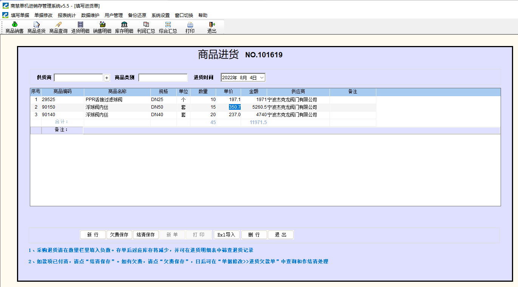This screenshot has width=518, height=287.
Task: Open the 进货明细 toolbar icon
Action: 80,28
